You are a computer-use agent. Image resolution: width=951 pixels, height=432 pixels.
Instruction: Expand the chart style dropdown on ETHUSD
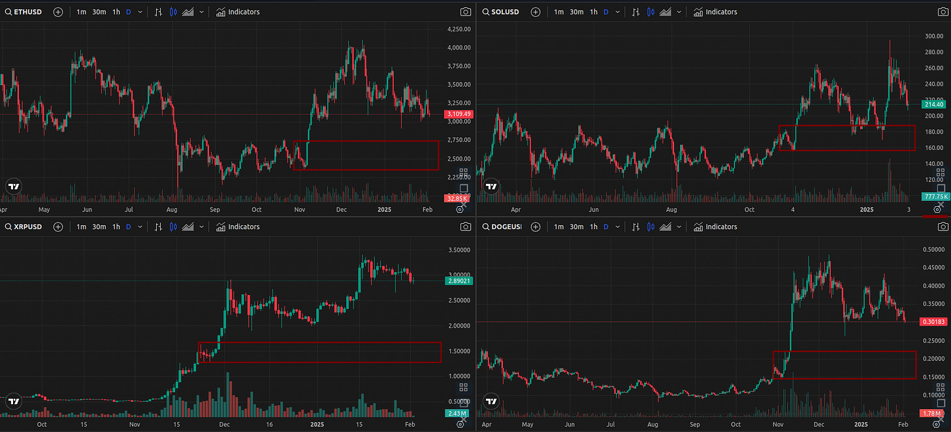point(201,12)
